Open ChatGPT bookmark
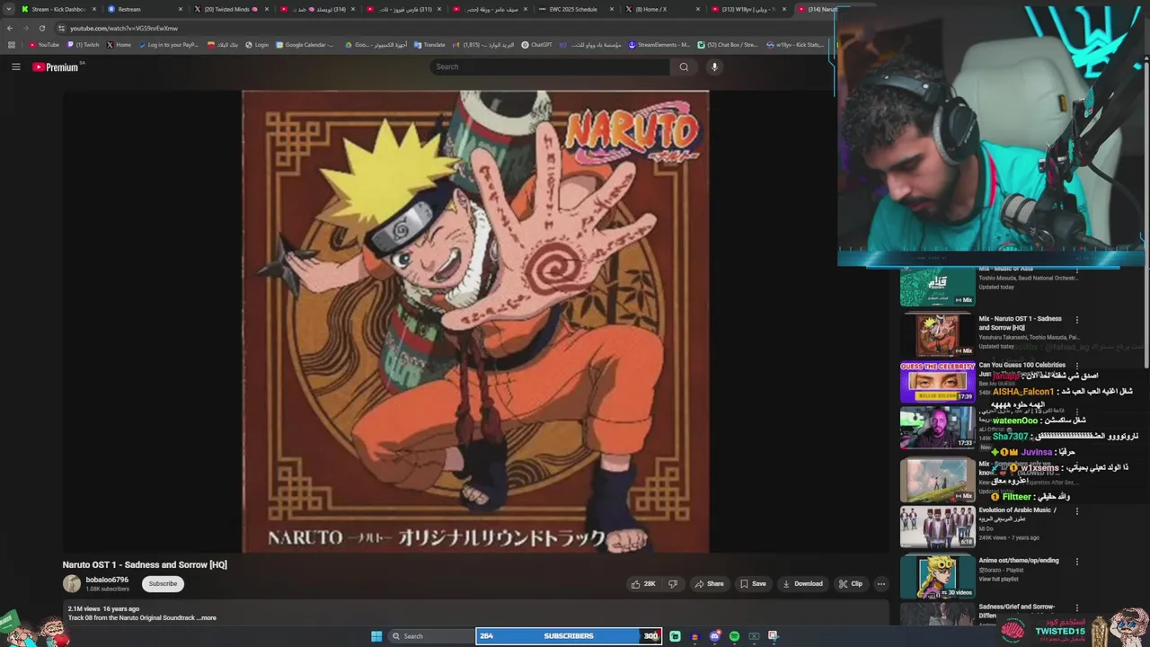Viewport: 1150px width, 647px height. point(537,45)
